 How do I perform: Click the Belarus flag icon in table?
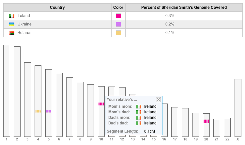coord(12,33)
